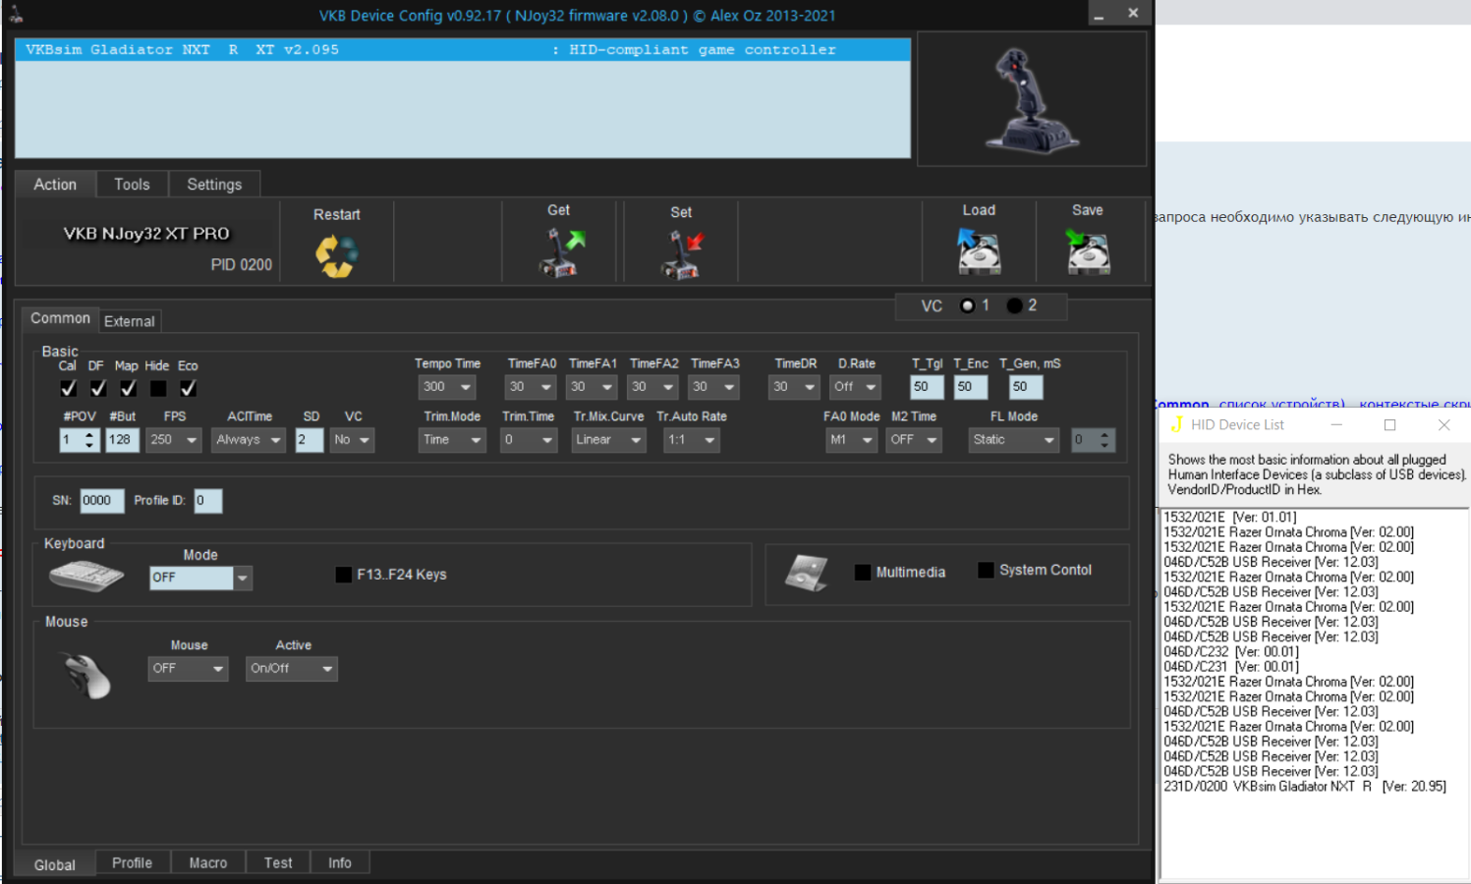Select VC radio option 2
1471x884 pixels.
(1015, 305)
